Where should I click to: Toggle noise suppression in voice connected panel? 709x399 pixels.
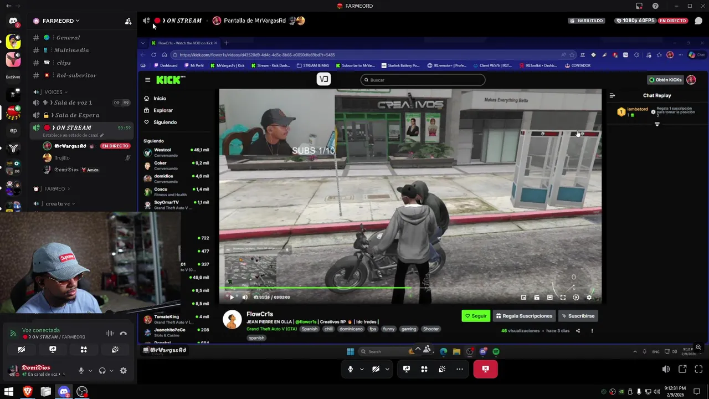110,334
